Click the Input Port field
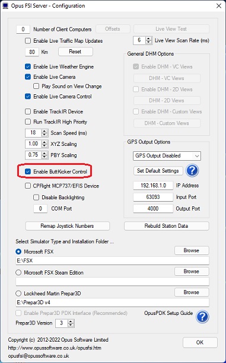Viewport: 226px width, 363px height. point(153,198)
